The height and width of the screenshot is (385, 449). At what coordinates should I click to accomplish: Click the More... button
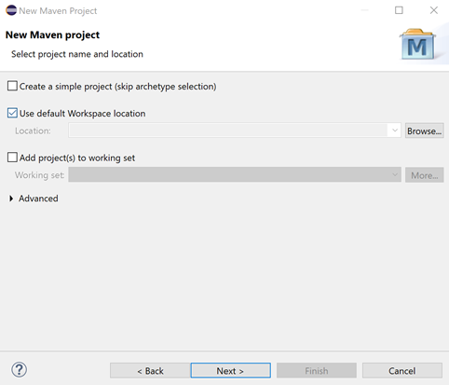[424, 175]
